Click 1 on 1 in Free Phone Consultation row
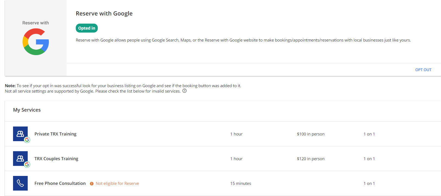The height and width of the screenshot is (196, 441). [369, 184]
